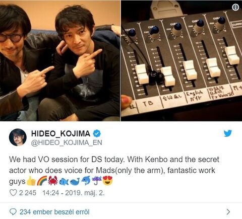Click the blue verified badge
This screenshot has height=219, width=242.
pyautogui.click(x=97, y=133)
